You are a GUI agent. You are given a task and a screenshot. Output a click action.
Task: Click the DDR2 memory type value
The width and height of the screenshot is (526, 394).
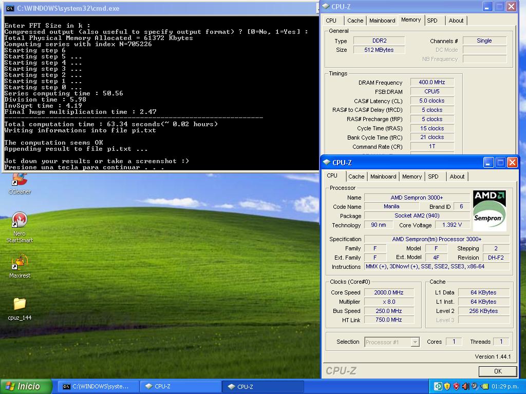tap(379, 41)
